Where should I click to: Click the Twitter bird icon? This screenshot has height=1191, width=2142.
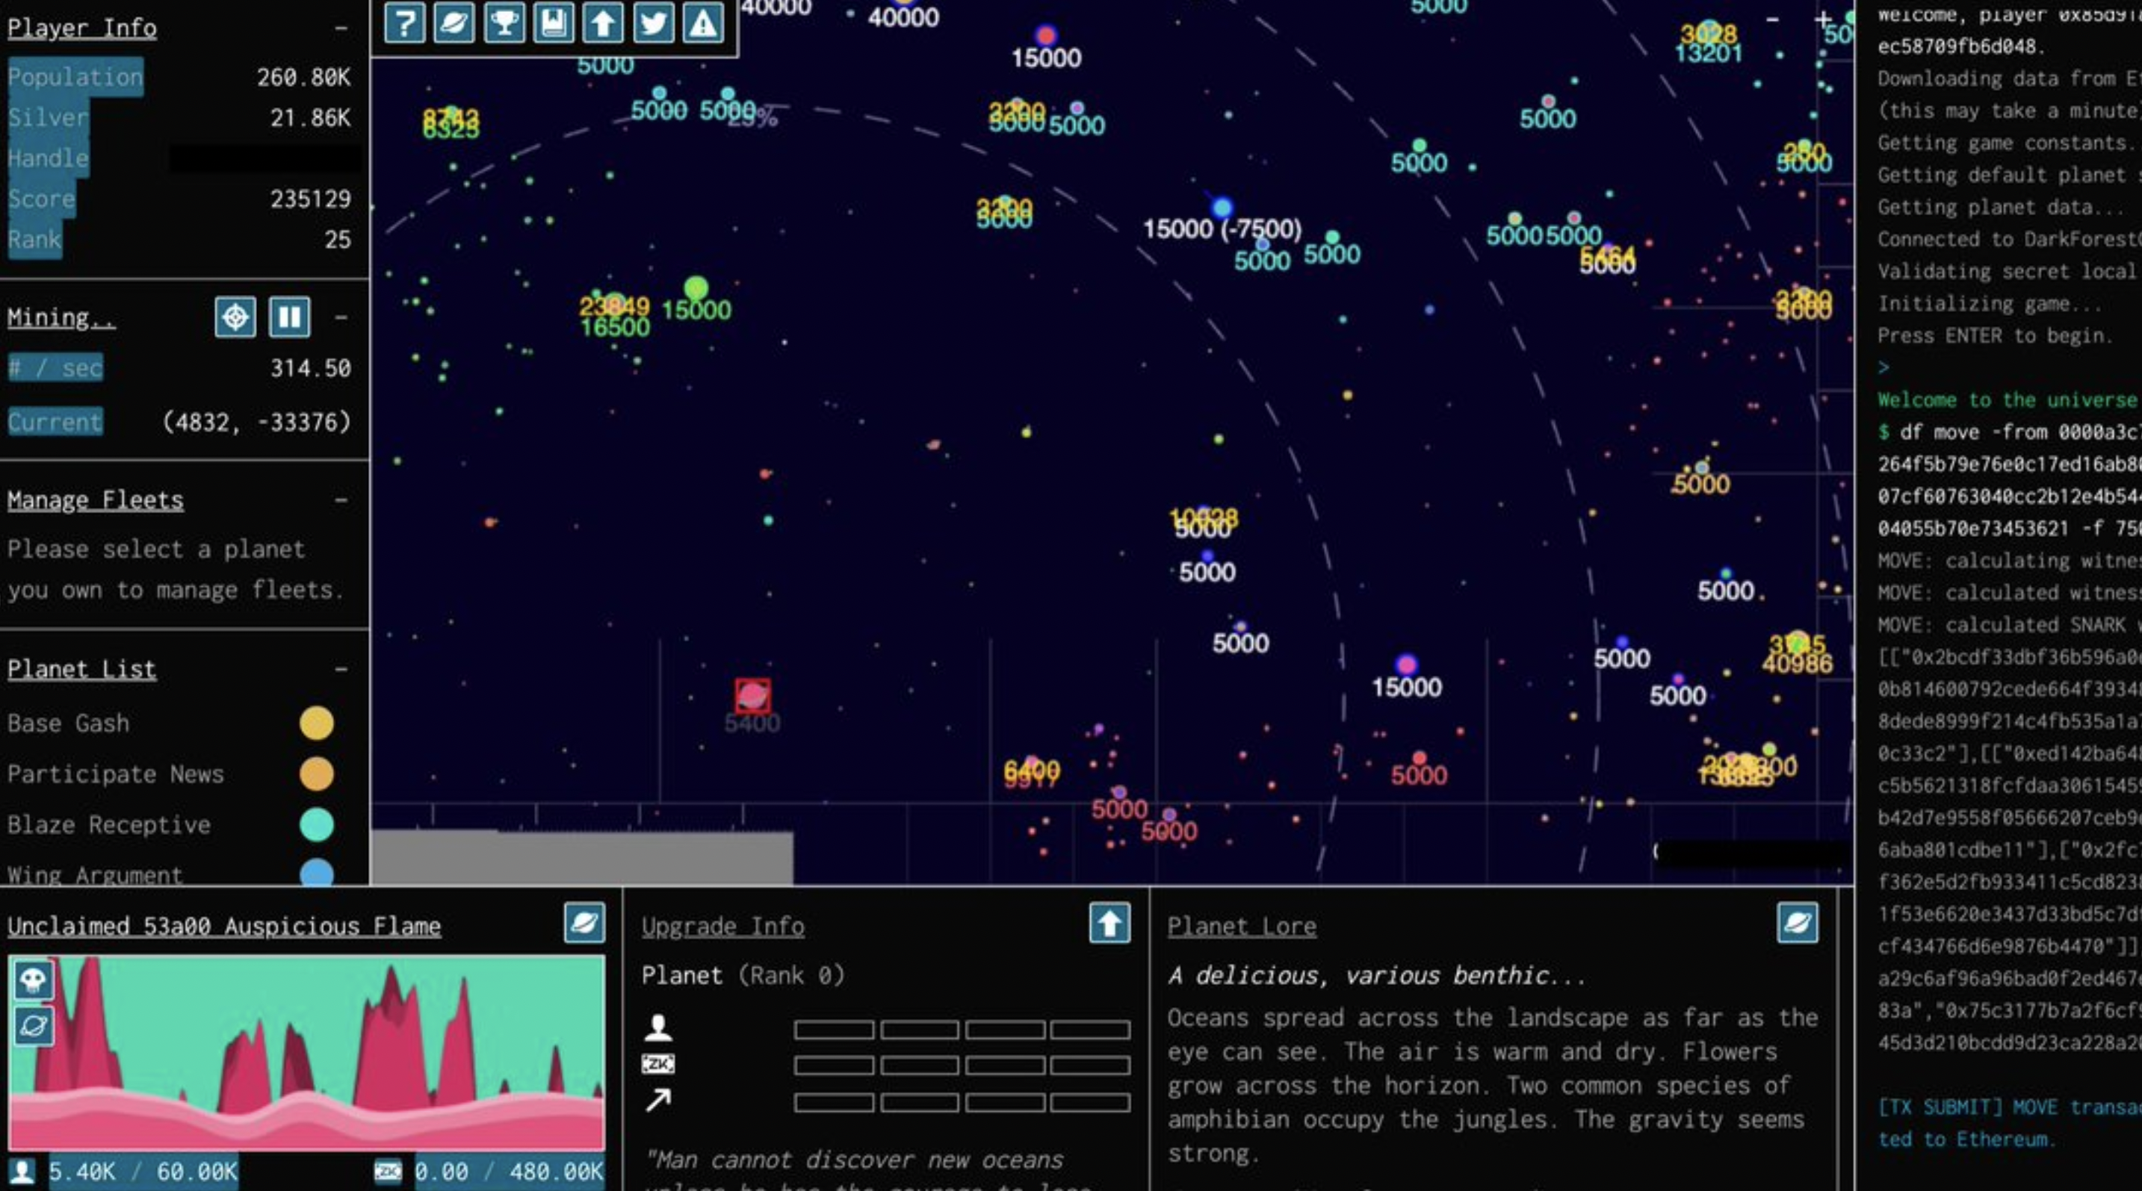coord(654,22)
